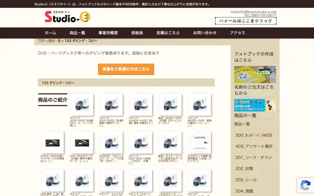The image size is (314, 196).
Task: Click the TEL:0857-50-0677 text
Action: (x=260, y=15)
